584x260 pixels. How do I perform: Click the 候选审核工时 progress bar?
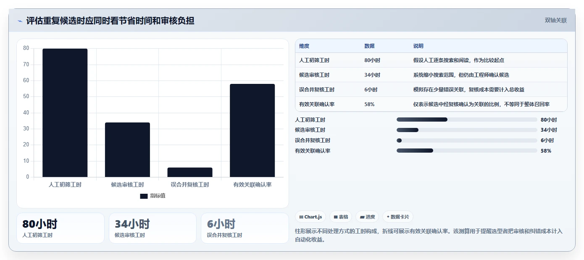point(467,130)
